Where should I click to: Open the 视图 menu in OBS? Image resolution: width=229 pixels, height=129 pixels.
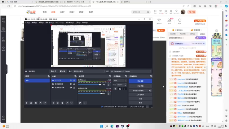(x=41, y=23)
